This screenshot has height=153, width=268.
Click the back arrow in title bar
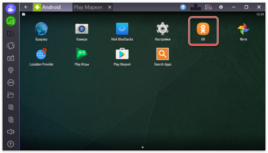point(26,7)
